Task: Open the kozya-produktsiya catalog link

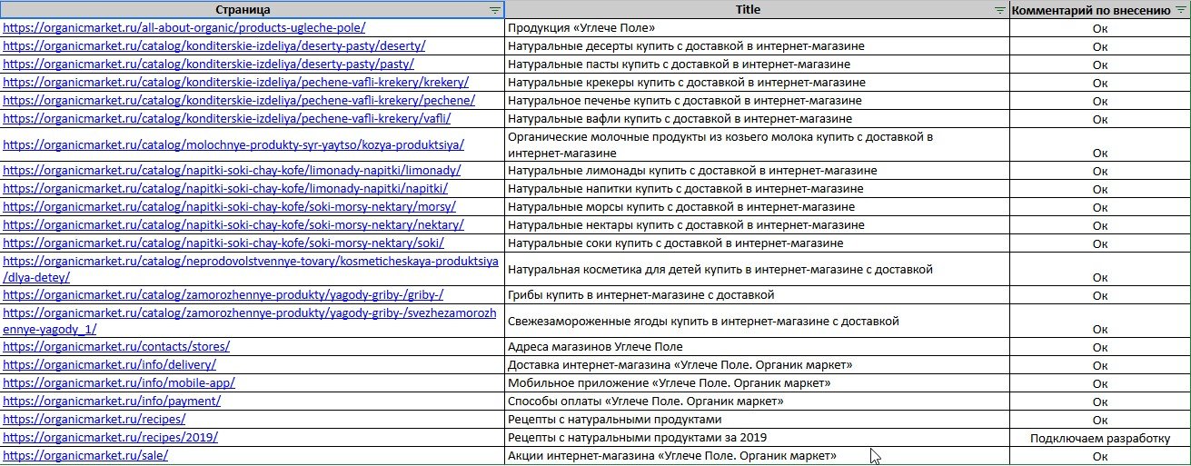Action: [233, 144]
